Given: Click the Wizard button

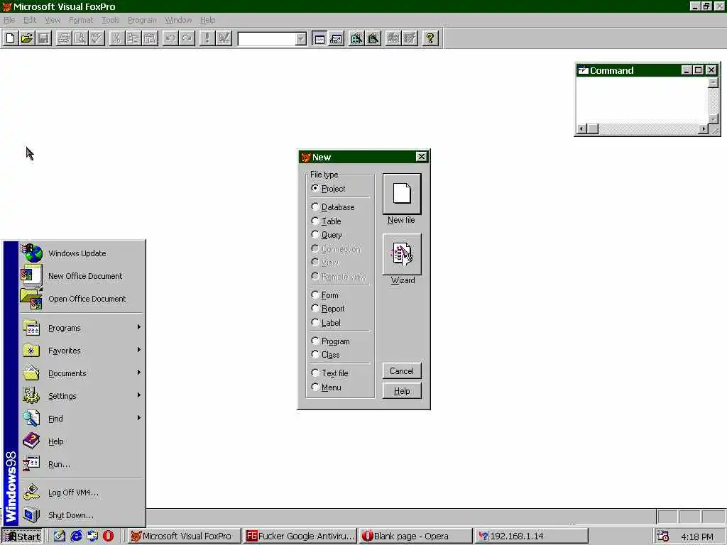Looking at the screenshot, I should point(402,254).
